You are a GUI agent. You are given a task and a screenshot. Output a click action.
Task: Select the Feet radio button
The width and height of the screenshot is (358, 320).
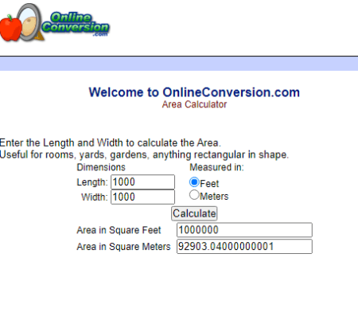(194, 182)
